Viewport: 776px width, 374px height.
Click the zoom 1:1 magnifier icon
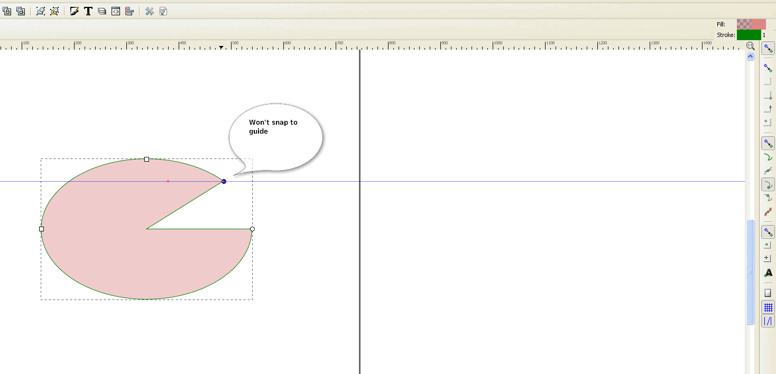click(750, 46)
